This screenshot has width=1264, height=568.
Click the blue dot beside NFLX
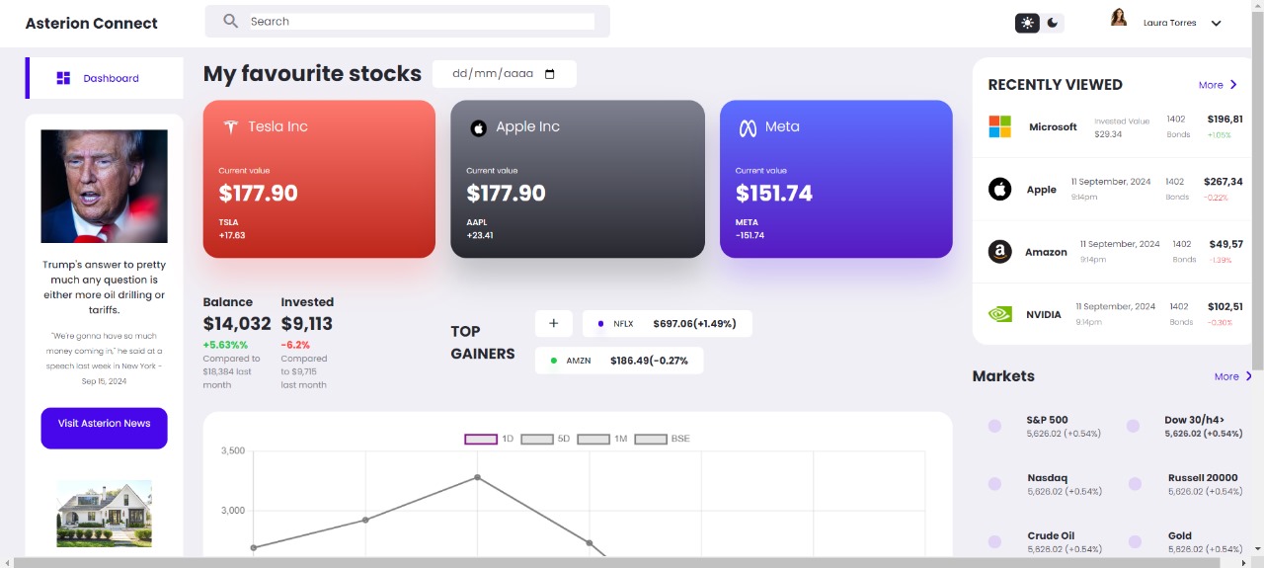[600, 323]
